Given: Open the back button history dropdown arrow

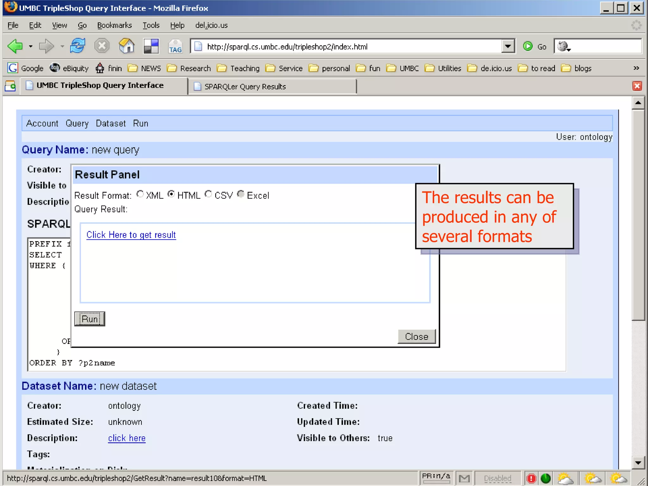Looking at the screenshot, I should (x=30, y=47).
